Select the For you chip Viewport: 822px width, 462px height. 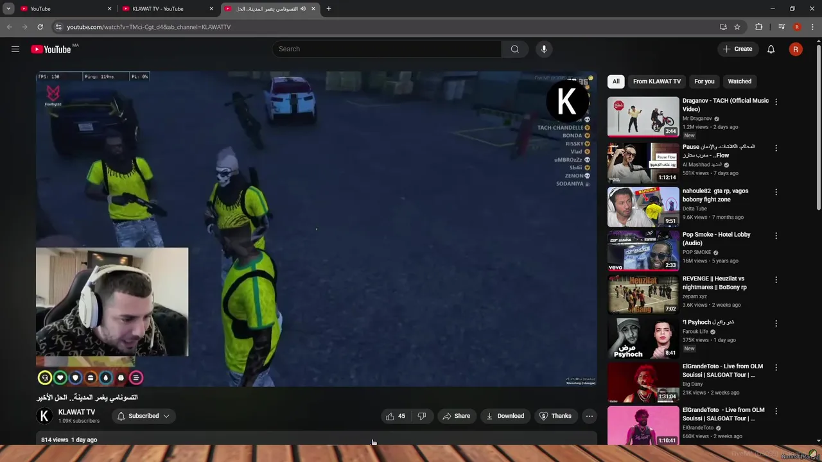click(704, 81)
